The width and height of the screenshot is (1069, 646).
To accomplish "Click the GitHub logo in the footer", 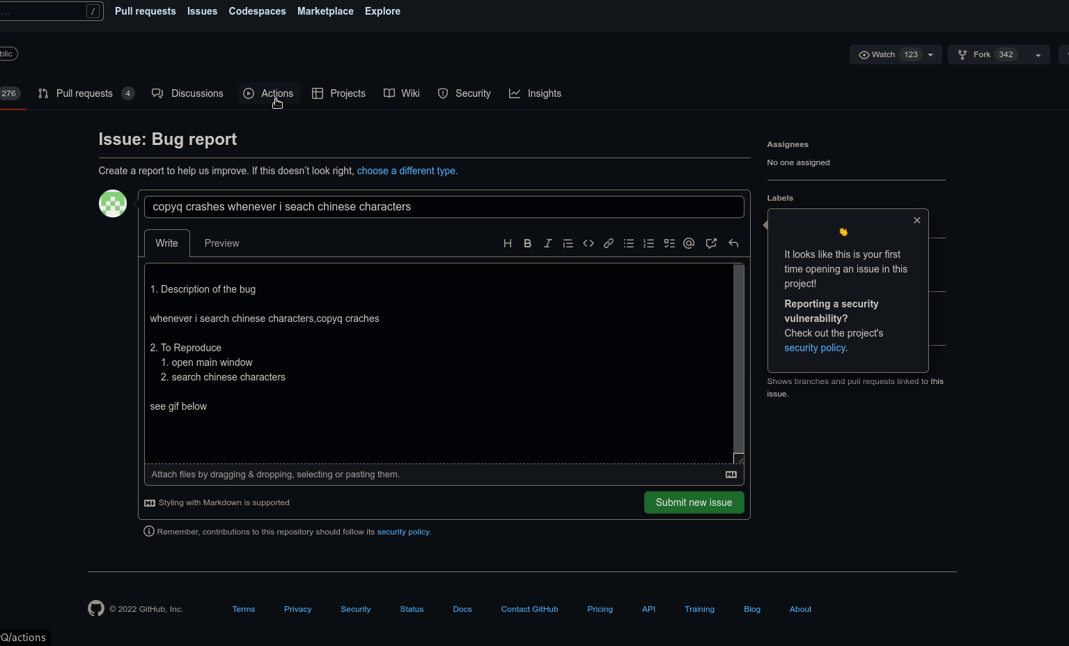I will coord(96,608).
